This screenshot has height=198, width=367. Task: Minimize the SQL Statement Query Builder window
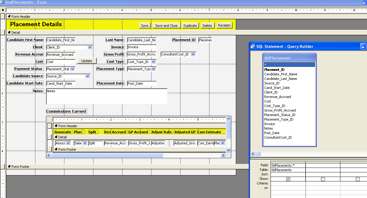point(363,46)
